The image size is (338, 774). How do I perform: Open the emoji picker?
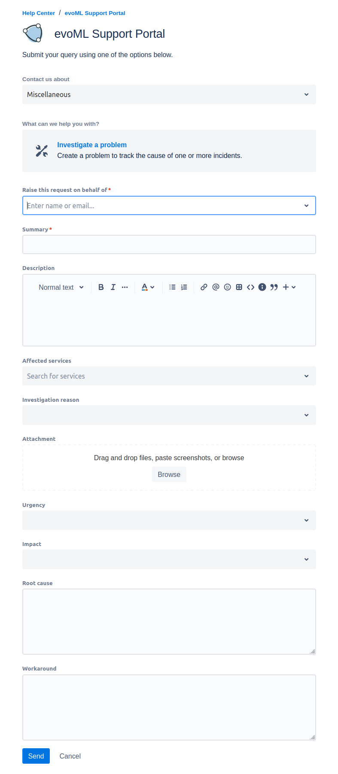pos(228,287)
